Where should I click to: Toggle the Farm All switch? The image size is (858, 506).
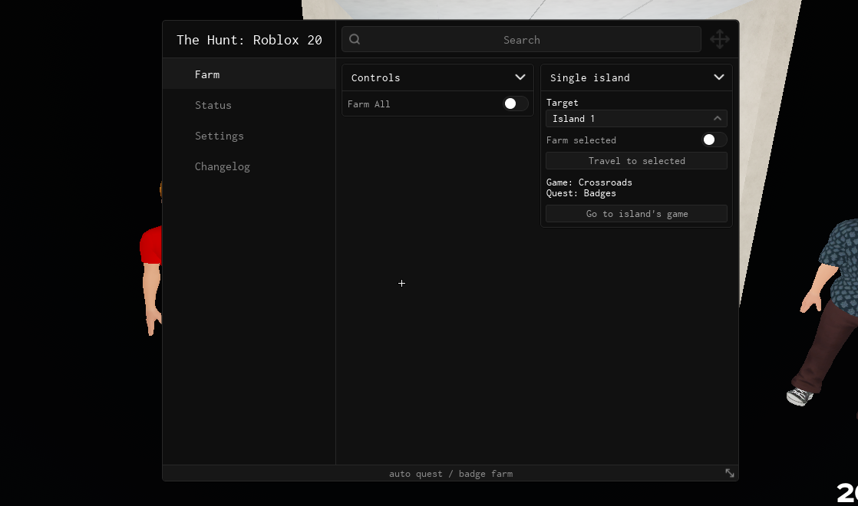coord(516,103)
